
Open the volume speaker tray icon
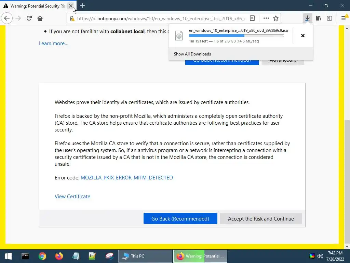click(x=320, y=256)
